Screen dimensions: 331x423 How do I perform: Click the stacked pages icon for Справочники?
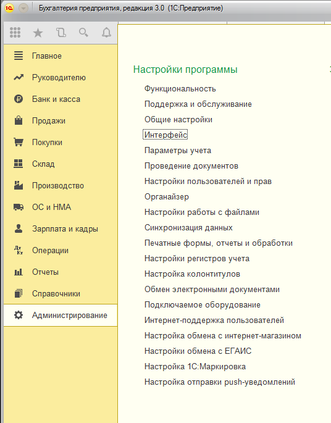[x=19, y=293]
